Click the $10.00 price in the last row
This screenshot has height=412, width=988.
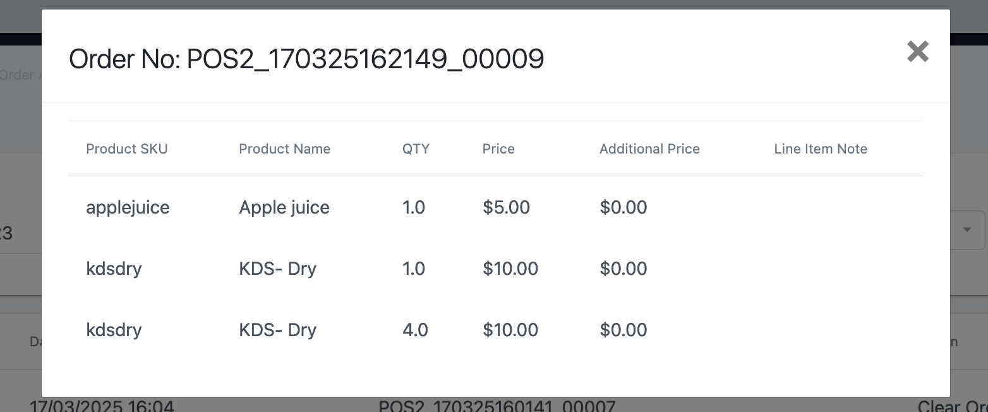click(x=510, y=330)
